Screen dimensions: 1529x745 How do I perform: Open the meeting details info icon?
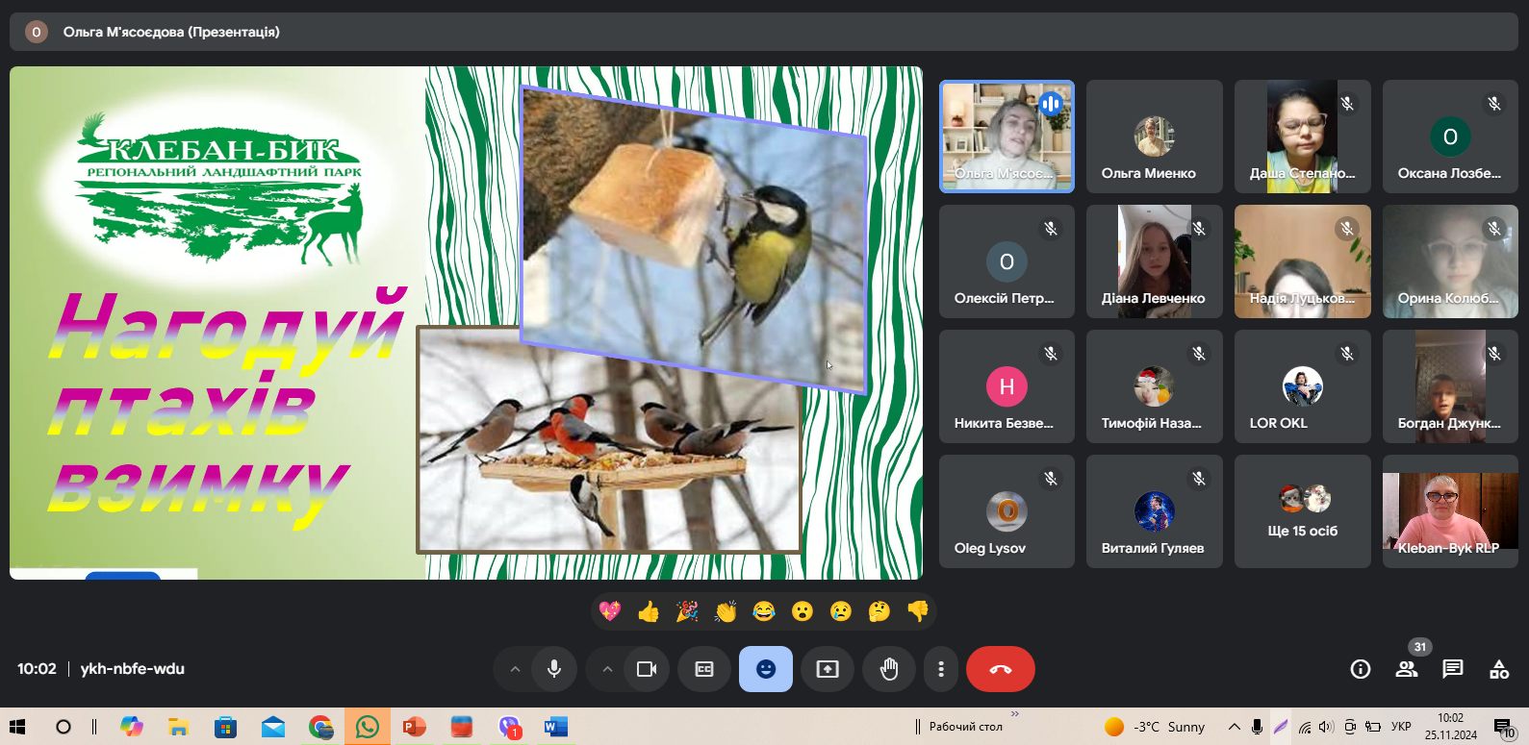coord(1361,669)
